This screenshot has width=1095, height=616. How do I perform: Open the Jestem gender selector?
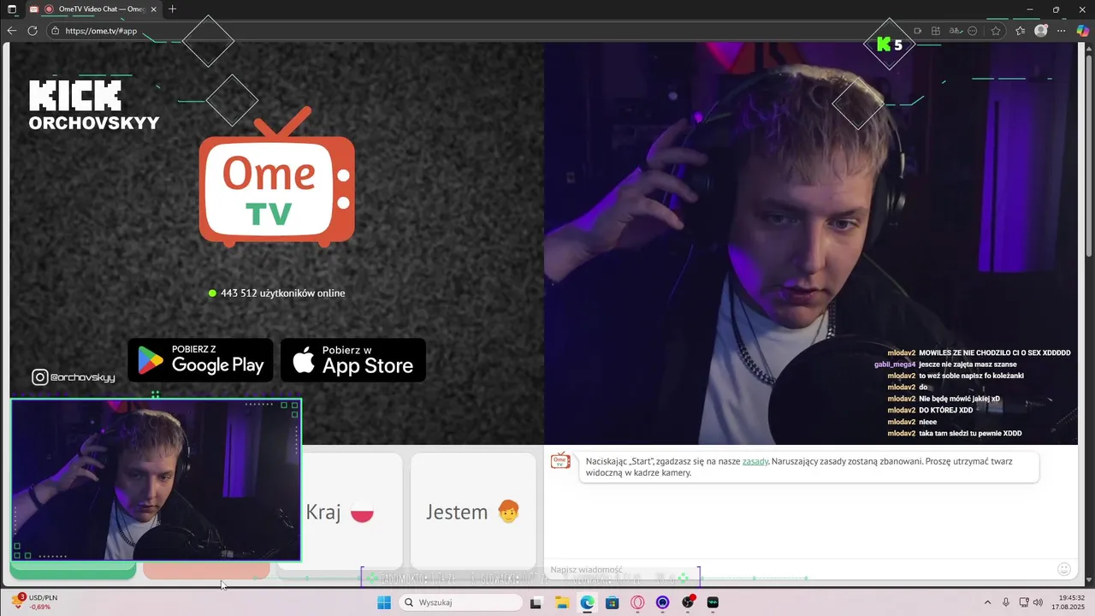pos(473,512)
